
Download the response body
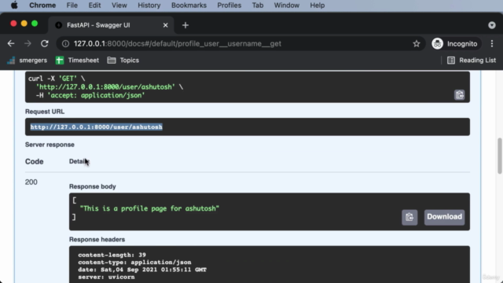point(444,217)
